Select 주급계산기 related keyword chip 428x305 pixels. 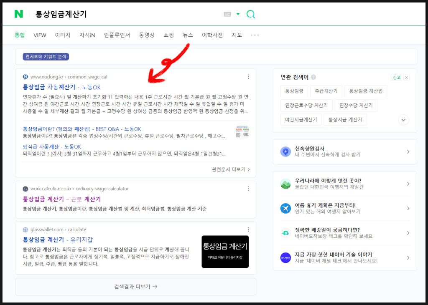(x=326, y=91)
